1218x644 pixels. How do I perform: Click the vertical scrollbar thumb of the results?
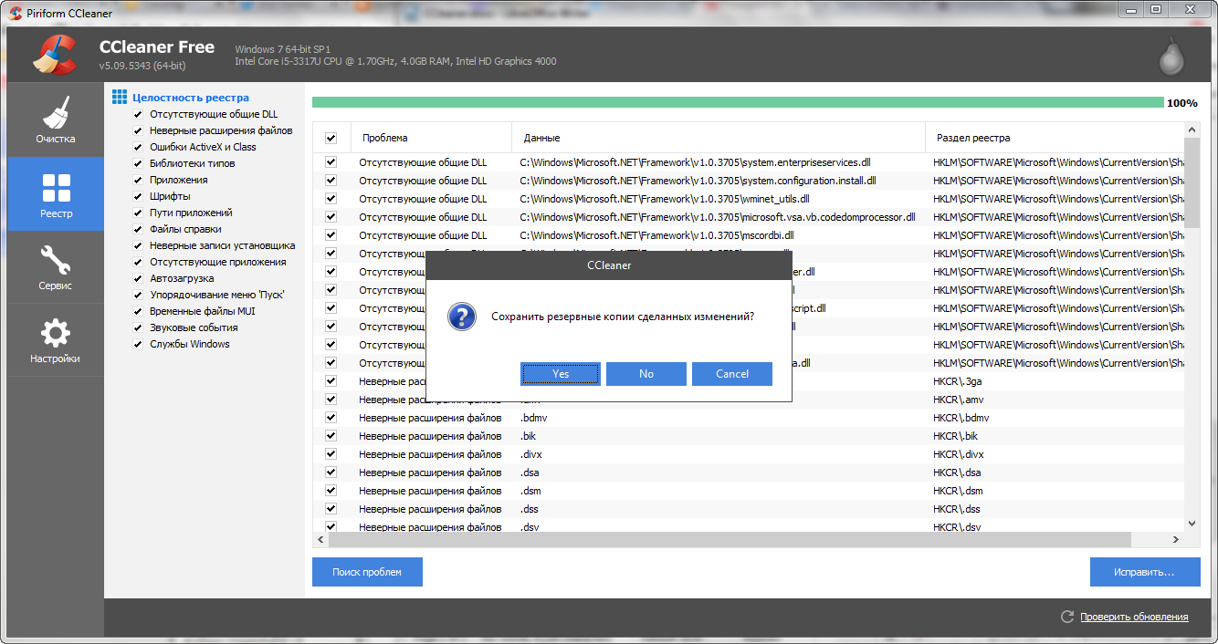(1192, 182)
